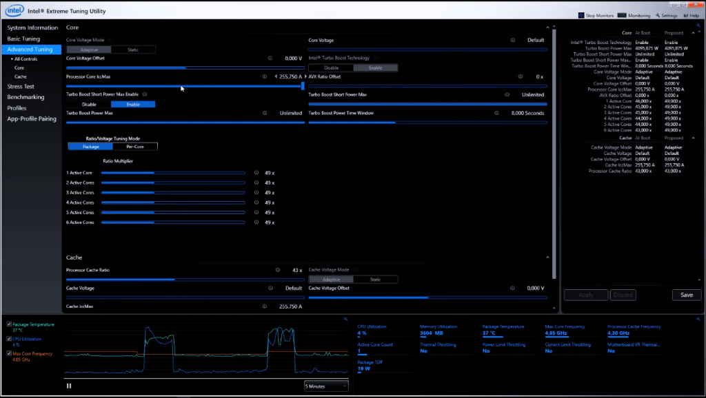
Task: Uncheck the Package Temperature graph checkbox
Action: click(x=9, y=324)
